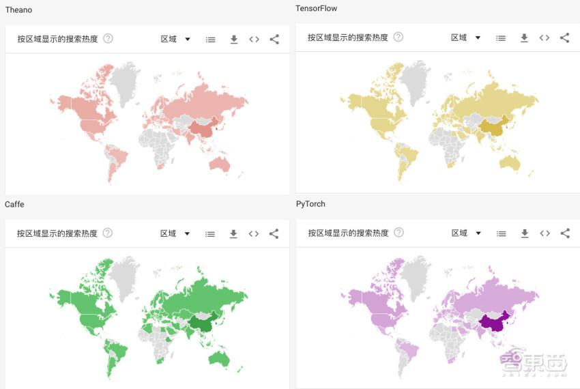The image size is (580, 389).
Task: Share the TensorFlow region chart
Action: click(x=564, y=38)
